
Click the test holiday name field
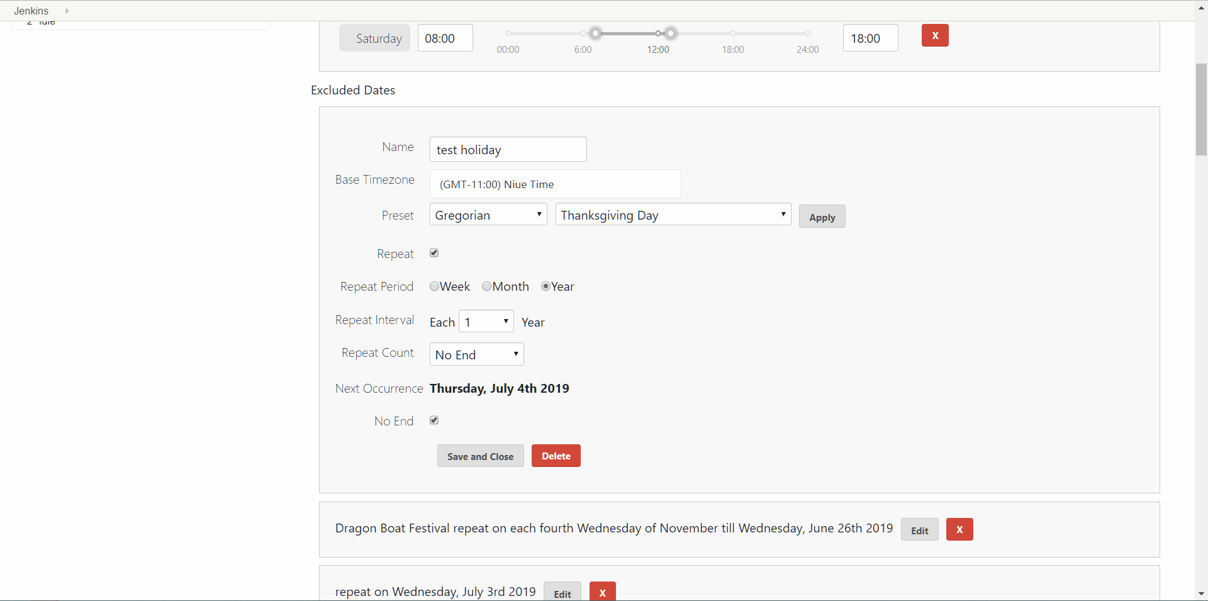click(x=508, y=149)
